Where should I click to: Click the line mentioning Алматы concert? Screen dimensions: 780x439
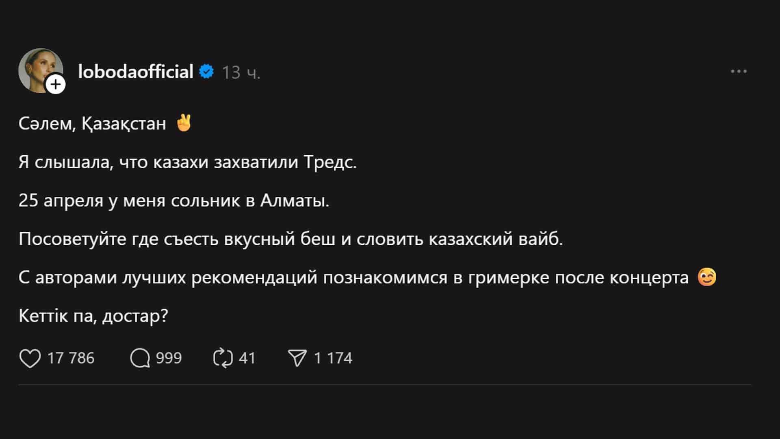174,200
